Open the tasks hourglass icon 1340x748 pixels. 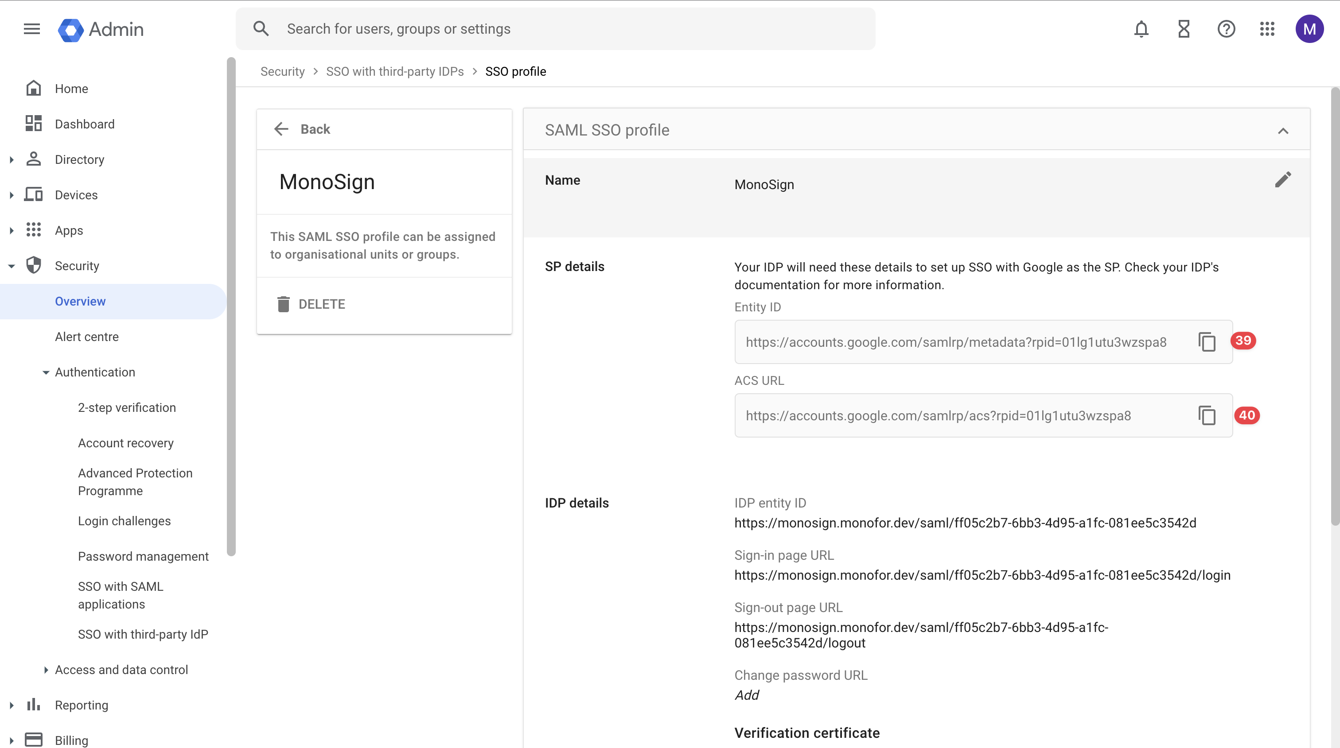[1184, 29]
